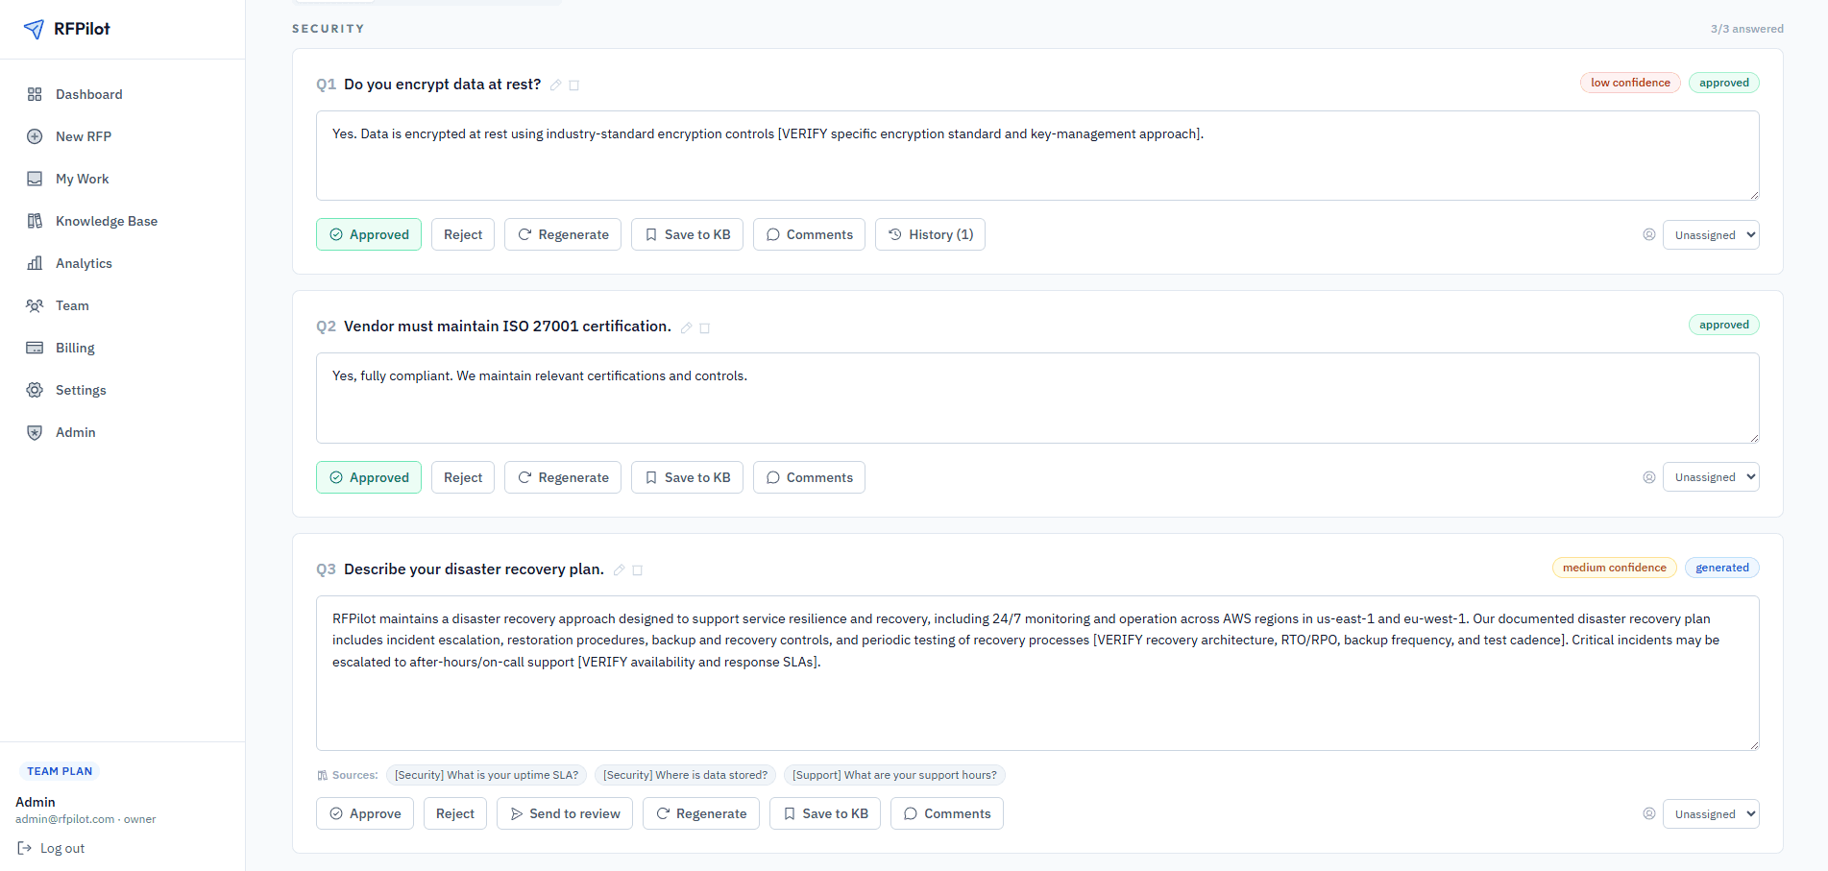
Task: Regenerate the Q3 answer
Action: pos(701,813)
